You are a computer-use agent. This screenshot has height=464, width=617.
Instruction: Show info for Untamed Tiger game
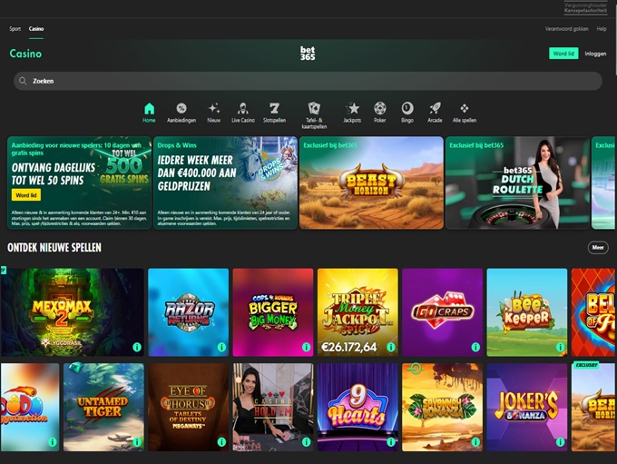click(137, 442)
